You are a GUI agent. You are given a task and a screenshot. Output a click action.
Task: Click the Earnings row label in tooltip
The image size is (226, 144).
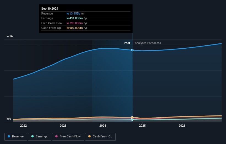47,18
